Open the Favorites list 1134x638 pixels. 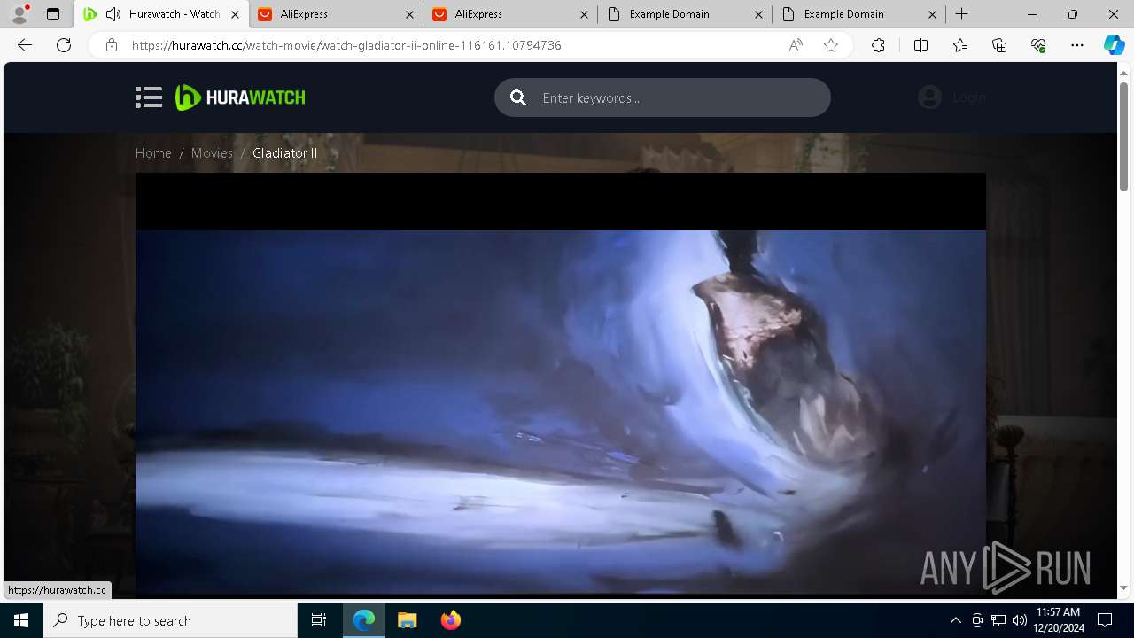(960, 45)
